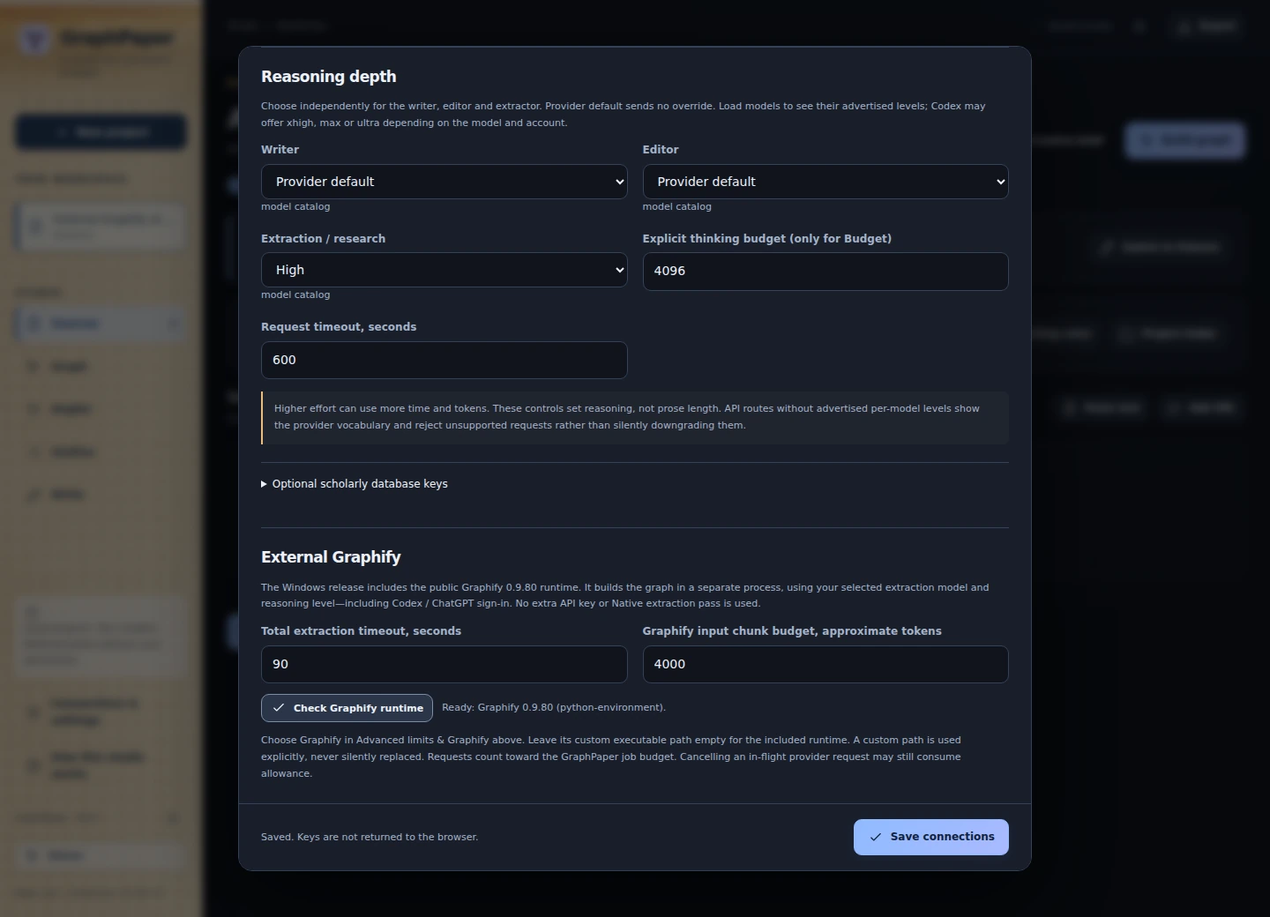Click the Save connections button

coord(930,837)
